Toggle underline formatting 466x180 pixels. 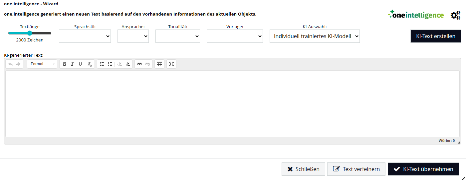click(x=80, y=64)
